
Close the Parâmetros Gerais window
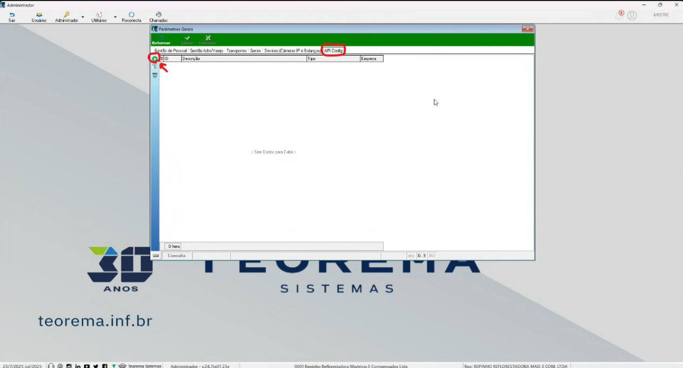[528, 29]
